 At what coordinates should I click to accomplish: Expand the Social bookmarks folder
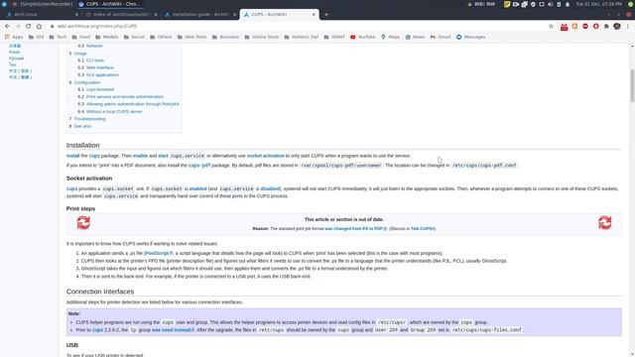pos(134,37)
